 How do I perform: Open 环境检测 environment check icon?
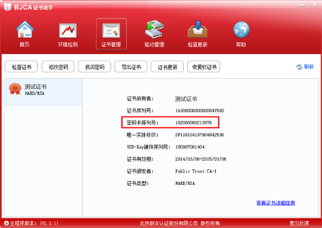[x=68, y=30]
